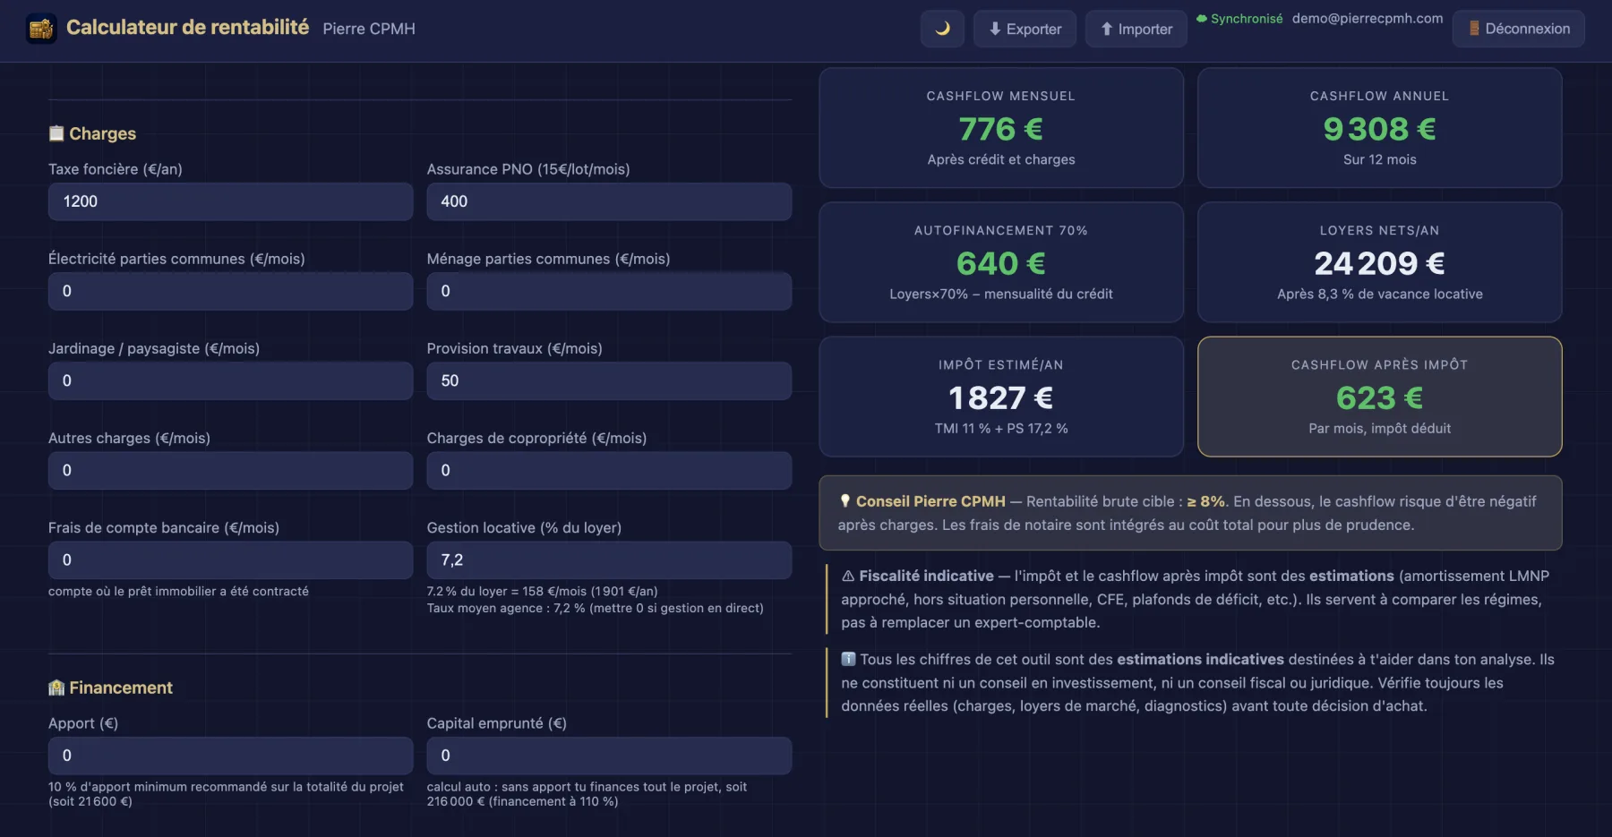The height and width of the screenshot is (837, 1612).
Task: Click the Déconnexion button
Action: pyautogui.click(x=1519, y=29)
